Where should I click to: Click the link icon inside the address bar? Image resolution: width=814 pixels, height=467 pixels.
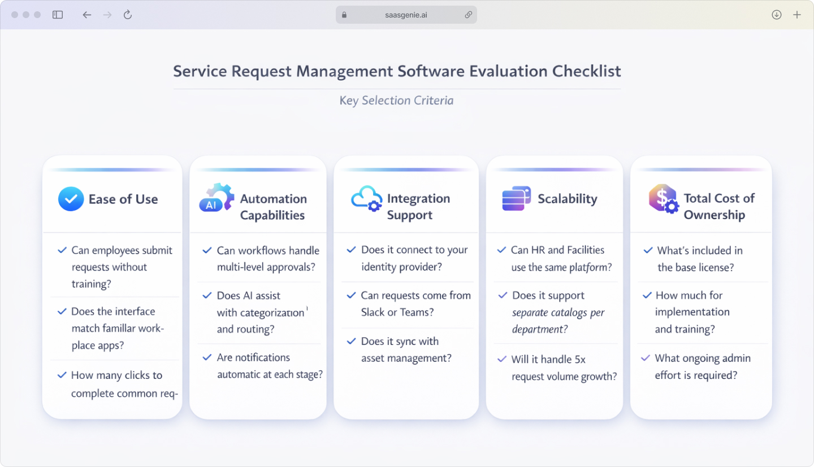tap(469, 15)
